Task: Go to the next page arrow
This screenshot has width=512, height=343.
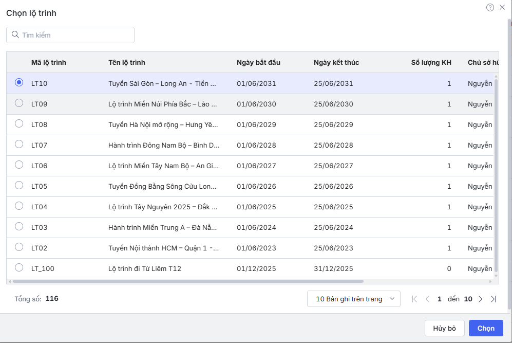Action: (x=481, y=299)
